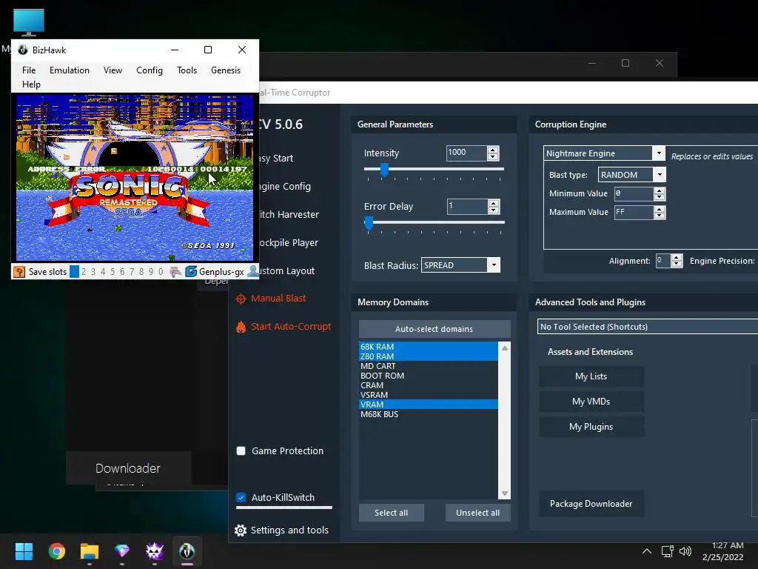This screenshot has width=758, height=569.
Task: Open the Genesis menu in BizHawk
Action: (x=226, y=70)
